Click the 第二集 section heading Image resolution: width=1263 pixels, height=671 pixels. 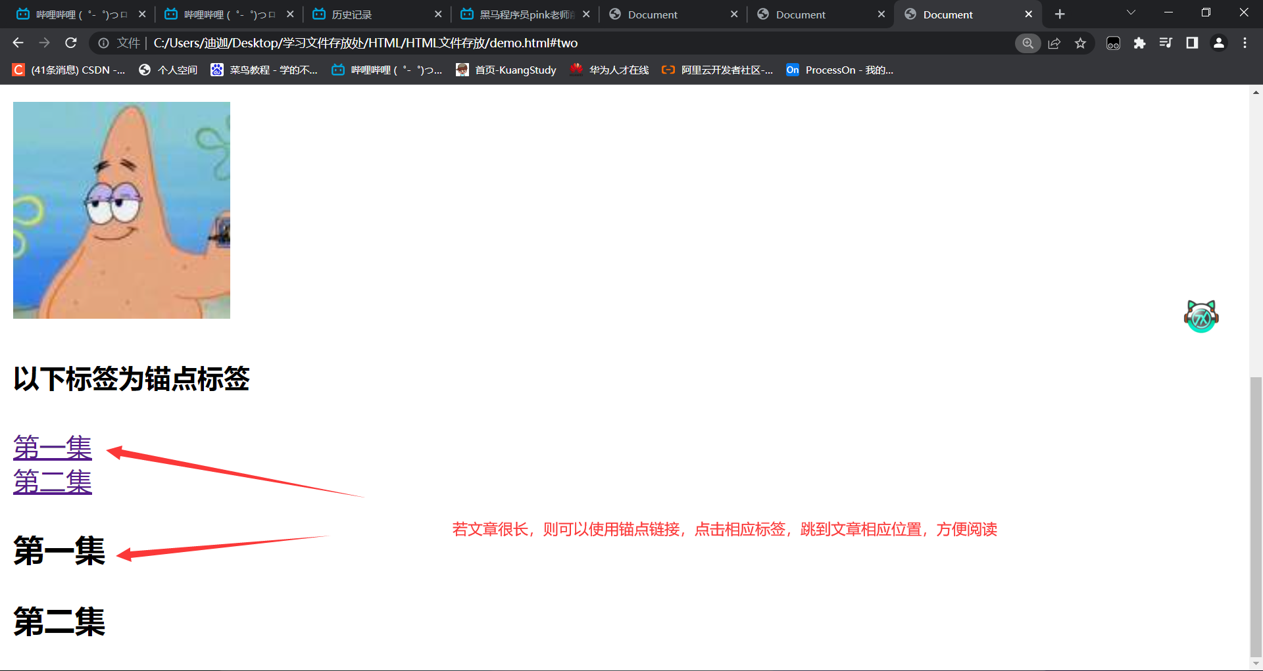59,622
